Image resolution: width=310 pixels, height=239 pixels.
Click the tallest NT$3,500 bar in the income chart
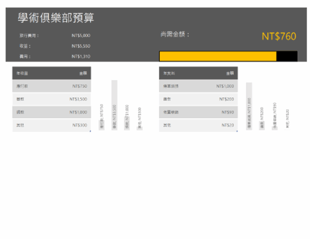coord(114,105)
